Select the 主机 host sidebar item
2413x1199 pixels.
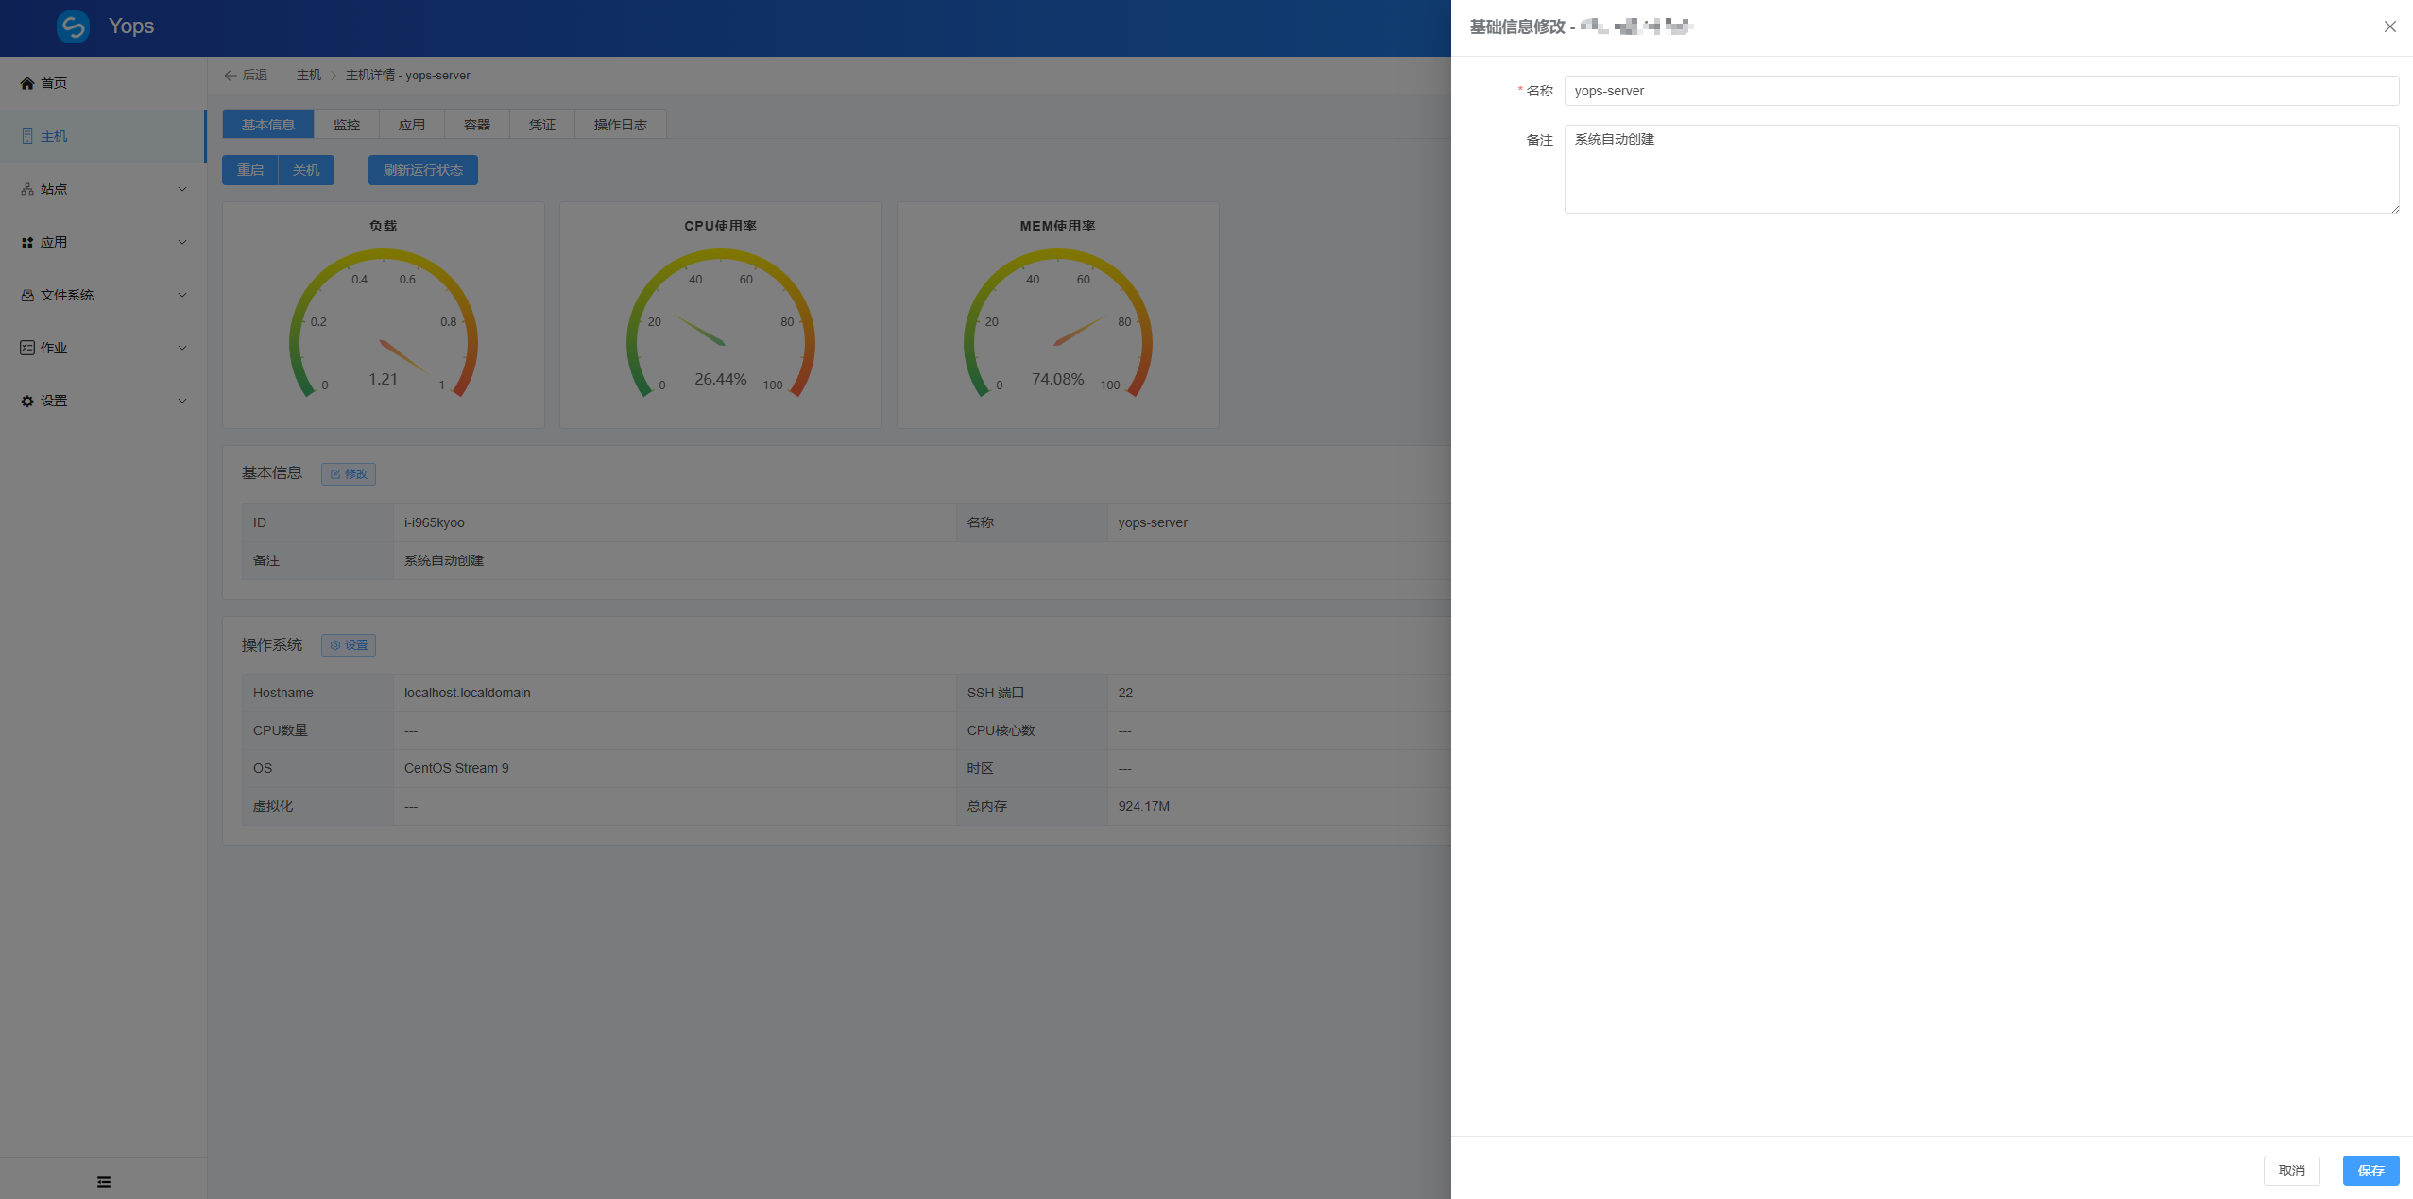[103, 136]
